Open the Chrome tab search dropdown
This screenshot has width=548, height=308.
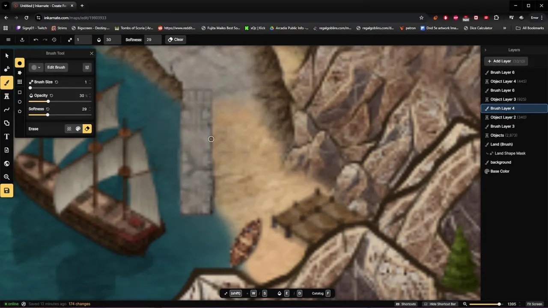[6, 6]
